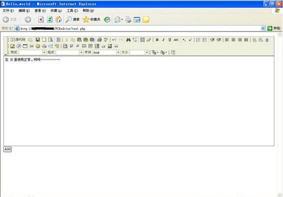
Task: Insert a checkbox form element
Action: 71,46
